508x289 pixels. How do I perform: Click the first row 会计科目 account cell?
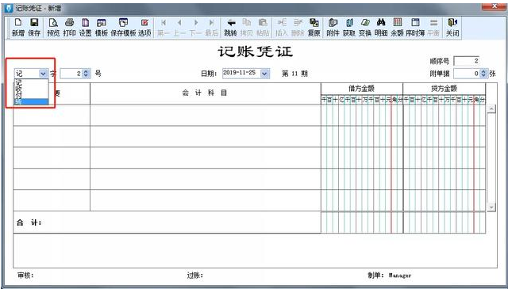(206, 115)
